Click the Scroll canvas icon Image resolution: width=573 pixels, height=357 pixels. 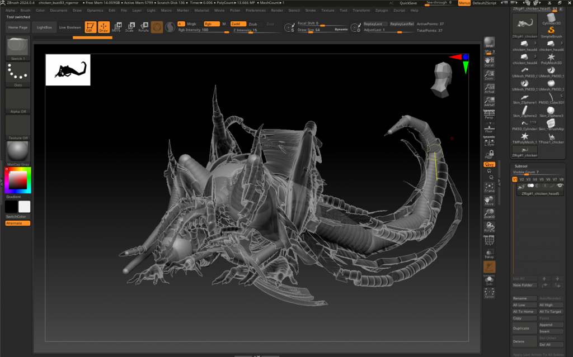pyautogui.click(x=489, y=61)
